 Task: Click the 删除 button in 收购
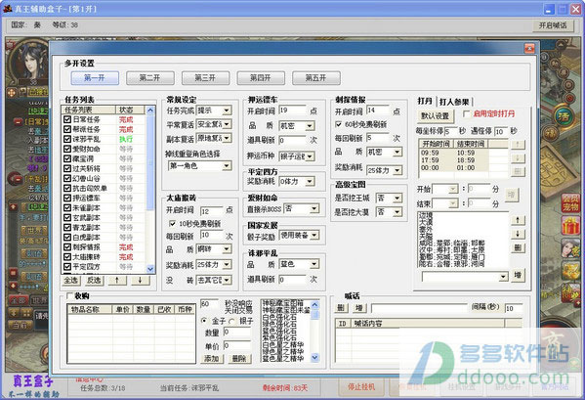(239, 359)
